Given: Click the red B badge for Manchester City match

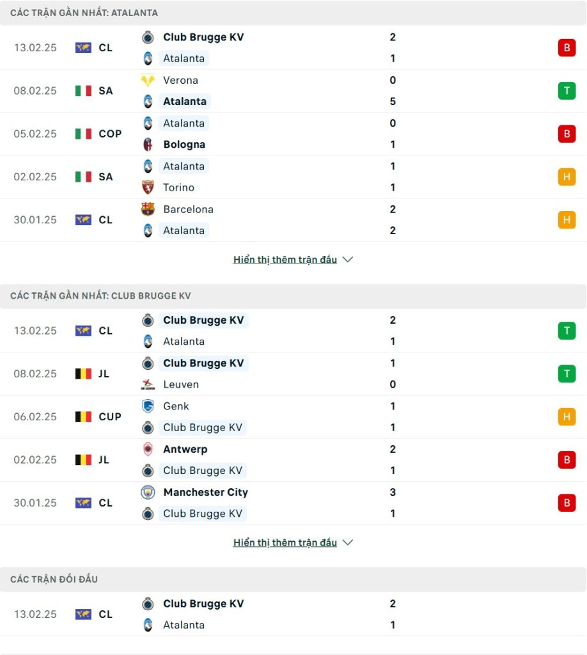Looking at the screenshot, I should (x=567, y=503).
